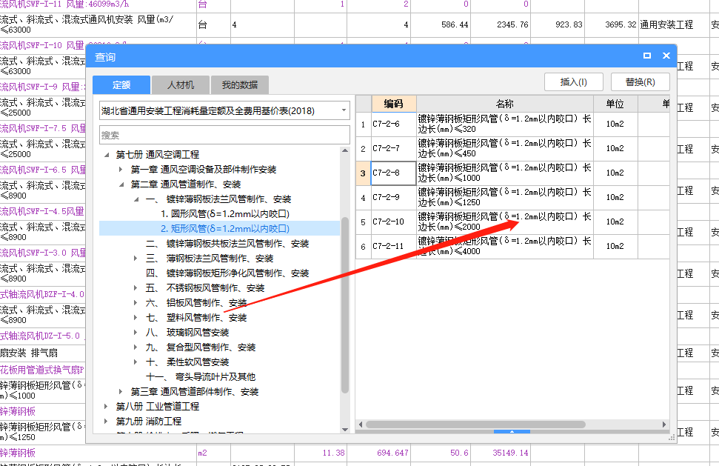The width and height of the screenshot is (719, 466).
Task: Select 十一、弯头导流叶片及其他
Action: click(201, 376)
